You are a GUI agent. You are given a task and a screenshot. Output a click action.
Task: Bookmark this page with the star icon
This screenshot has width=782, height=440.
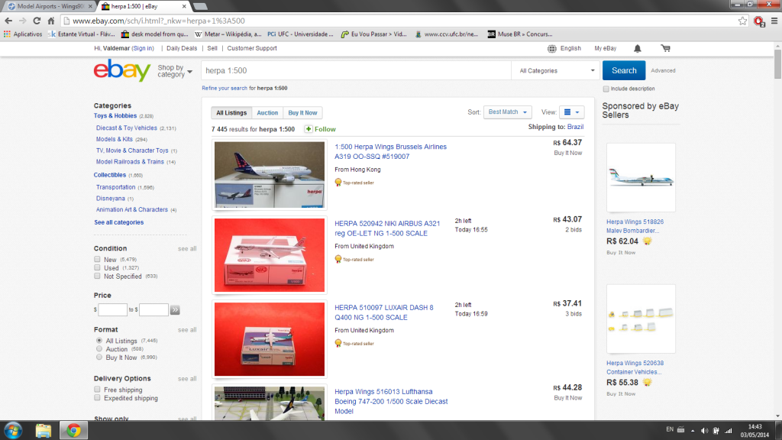(742, 21)
